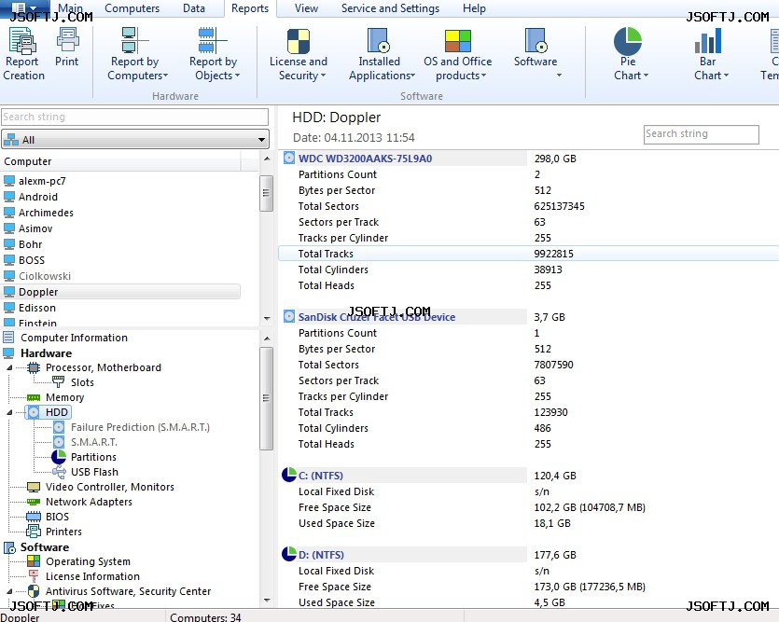Click the Total Tracks 9922815 row
The width and height of the screenshot is (779, 622).
[528, 254]
